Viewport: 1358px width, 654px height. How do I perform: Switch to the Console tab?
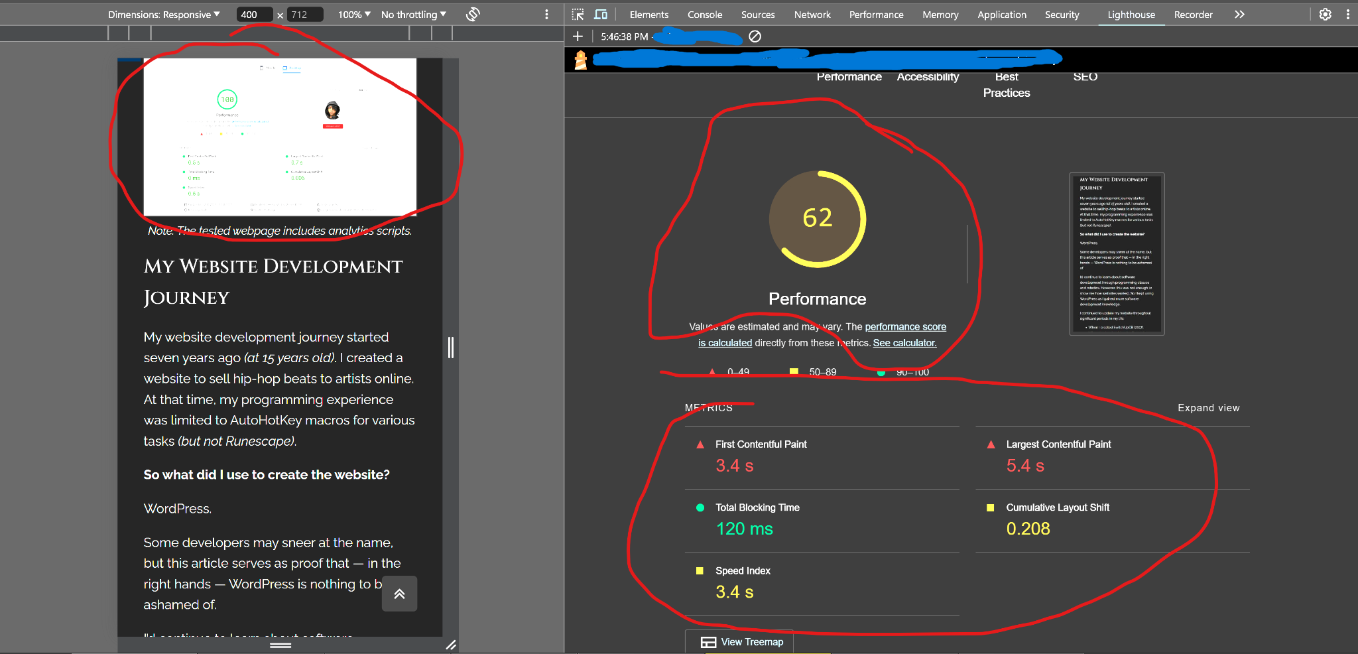coord(704,15)
